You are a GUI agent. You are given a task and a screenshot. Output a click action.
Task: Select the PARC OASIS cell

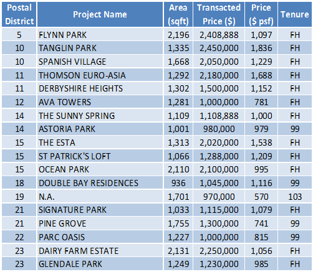click(100, 237)
